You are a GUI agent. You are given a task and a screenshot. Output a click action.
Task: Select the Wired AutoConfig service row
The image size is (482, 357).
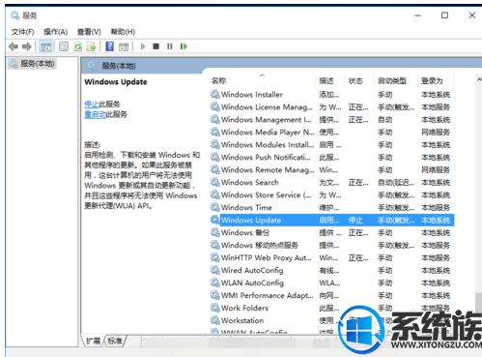point(331,271)
